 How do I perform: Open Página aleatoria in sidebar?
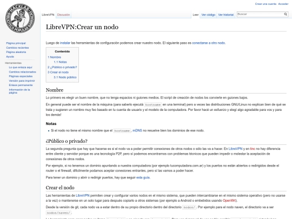[x=16, y=52]
